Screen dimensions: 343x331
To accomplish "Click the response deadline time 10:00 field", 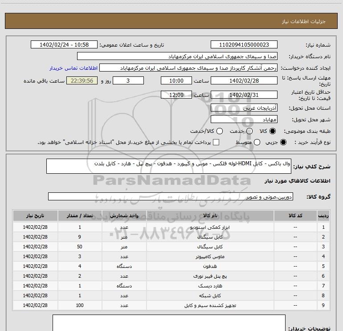I will 176,80.
